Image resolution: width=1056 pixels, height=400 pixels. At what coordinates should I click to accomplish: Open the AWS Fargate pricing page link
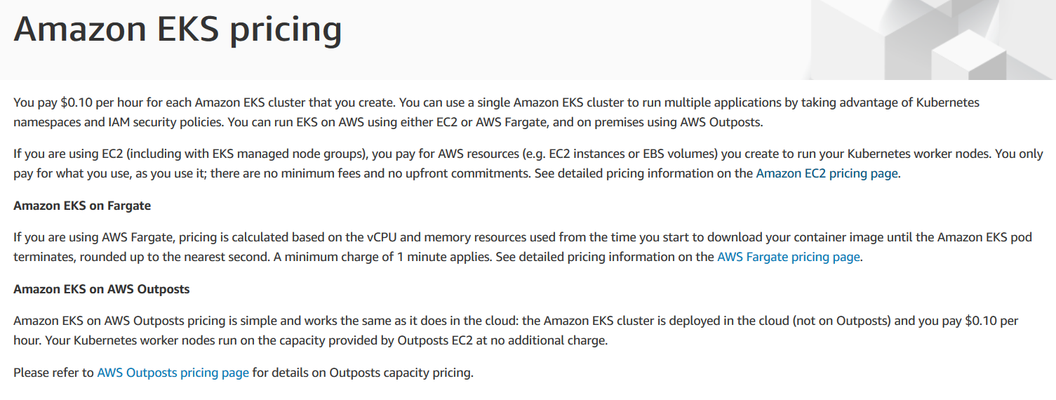pyautogui.click(x=788, y=257)
